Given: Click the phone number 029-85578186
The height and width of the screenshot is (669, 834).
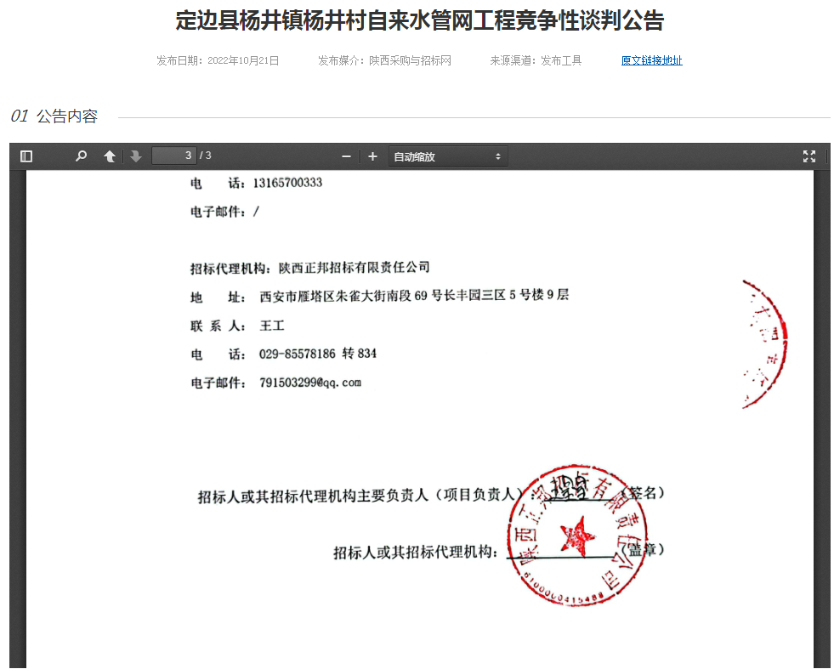Looking at the screenshot, I should click(298, 354).
